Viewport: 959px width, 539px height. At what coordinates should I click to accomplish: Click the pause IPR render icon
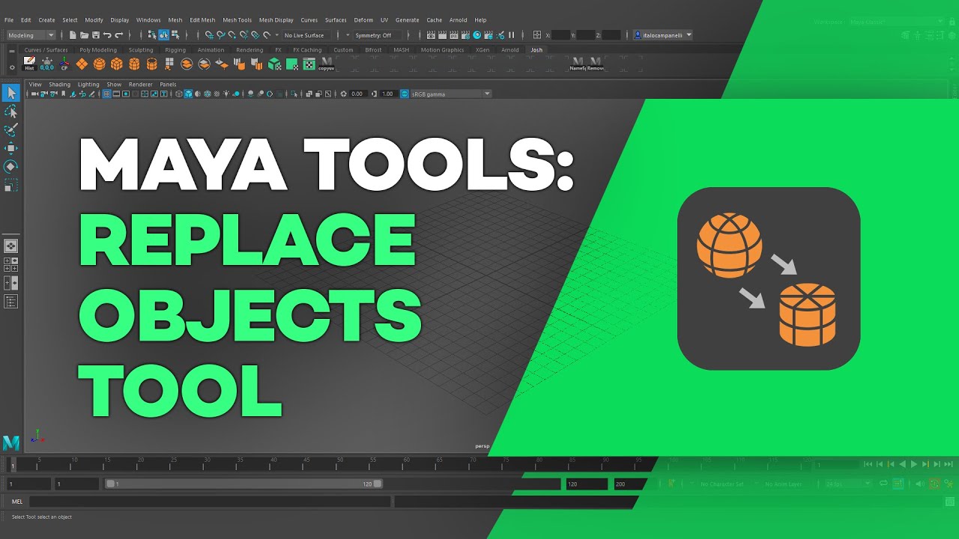point(512,35)
